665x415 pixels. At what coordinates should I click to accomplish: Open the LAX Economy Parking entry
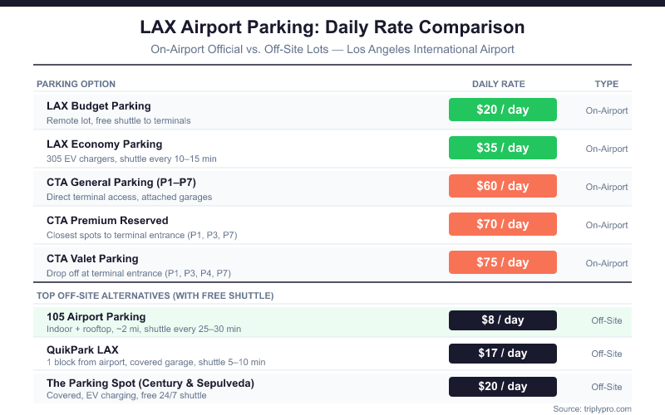point(104,144)
